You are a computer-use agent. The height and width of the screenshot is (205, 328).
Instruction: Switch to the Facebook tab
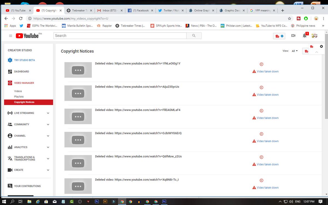click(x=140, y=10)
